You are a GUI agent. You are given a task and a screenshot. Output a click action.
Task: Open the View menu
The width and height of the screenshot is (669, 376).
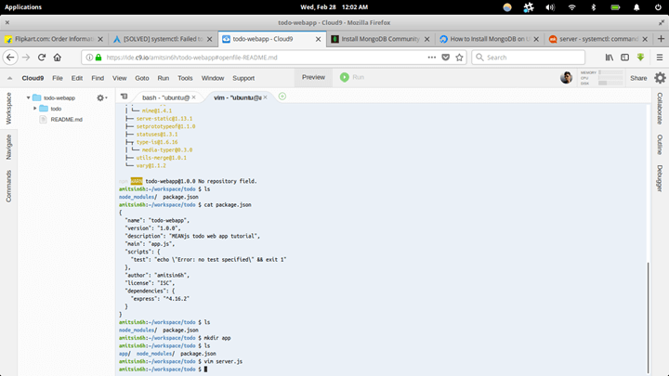point(120,78)
